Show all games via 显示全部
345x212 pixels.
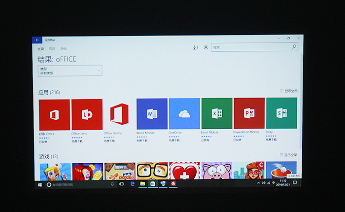(289, 155)
